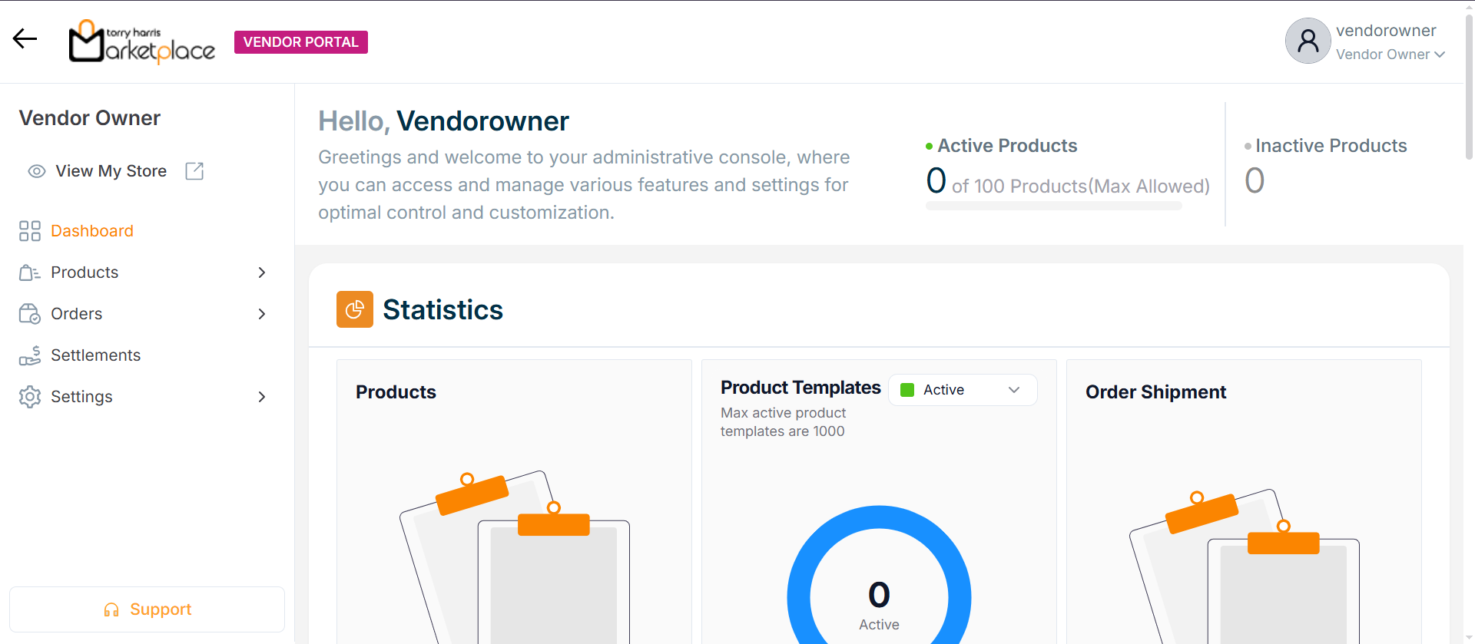Expand the Orders submenu arrow
The width and height of the screenshot is (1475, 644).
[262, 314]
